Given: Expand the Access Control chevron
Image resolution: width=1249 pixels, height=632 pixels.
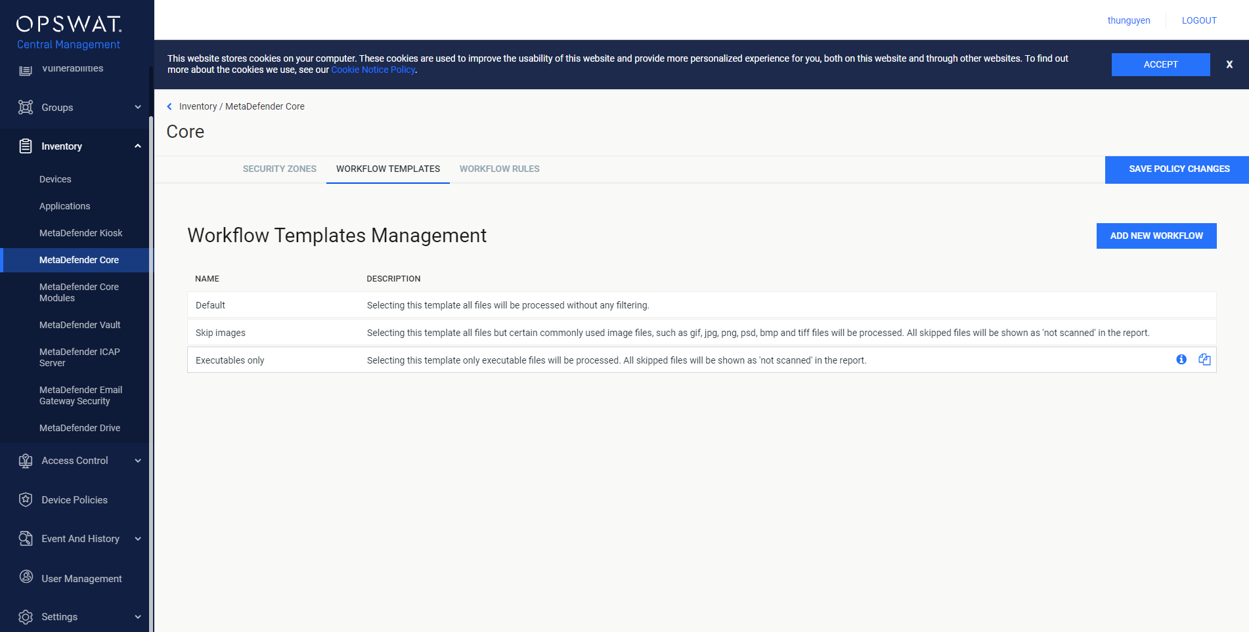Looking at the screenshot, I should (138, 461).
